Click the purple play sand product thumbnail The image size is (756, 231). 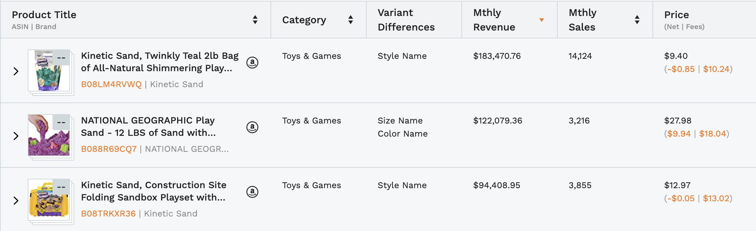click(x=49, y=135)
